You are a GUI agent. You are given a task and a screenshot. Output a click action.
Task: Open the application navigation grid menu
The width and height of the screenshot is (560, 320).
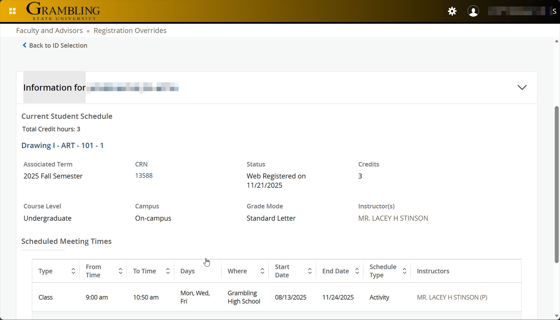pos(12,11)
